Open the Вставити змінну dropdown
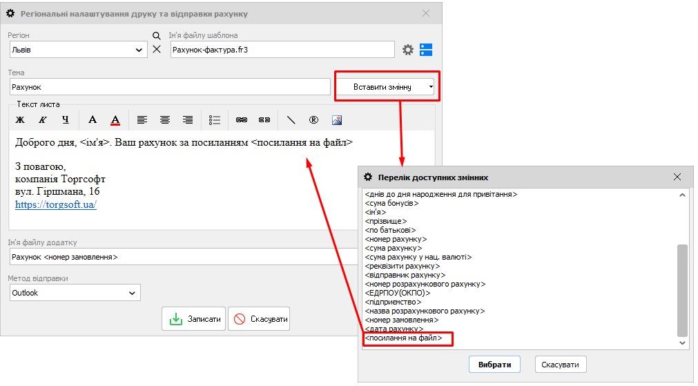 click(x=387, y=87)
